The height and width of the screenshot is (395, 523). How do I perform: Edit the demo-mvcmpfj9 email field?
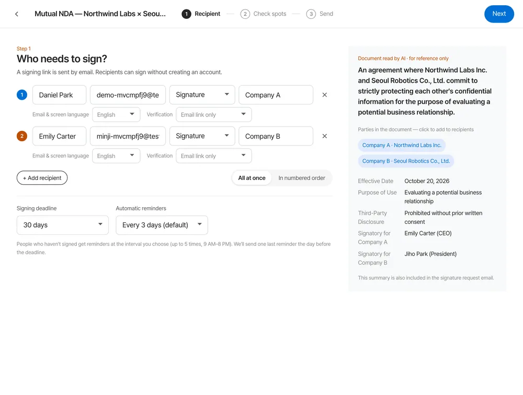[128, 95]
